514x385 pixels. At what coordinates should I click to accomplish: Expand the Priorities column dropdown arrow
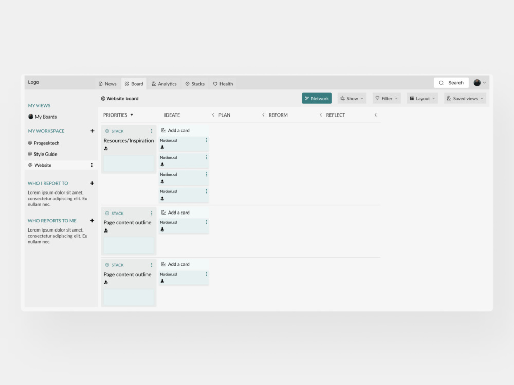tap(132, 115)
